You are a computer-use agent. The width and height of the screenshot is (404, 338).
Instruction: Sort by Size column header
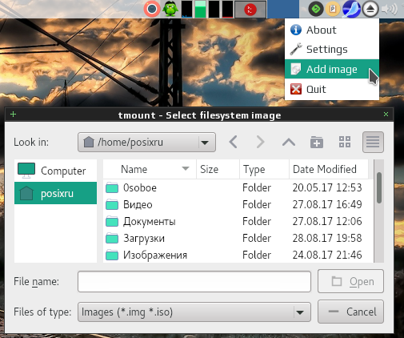(218, 169)
